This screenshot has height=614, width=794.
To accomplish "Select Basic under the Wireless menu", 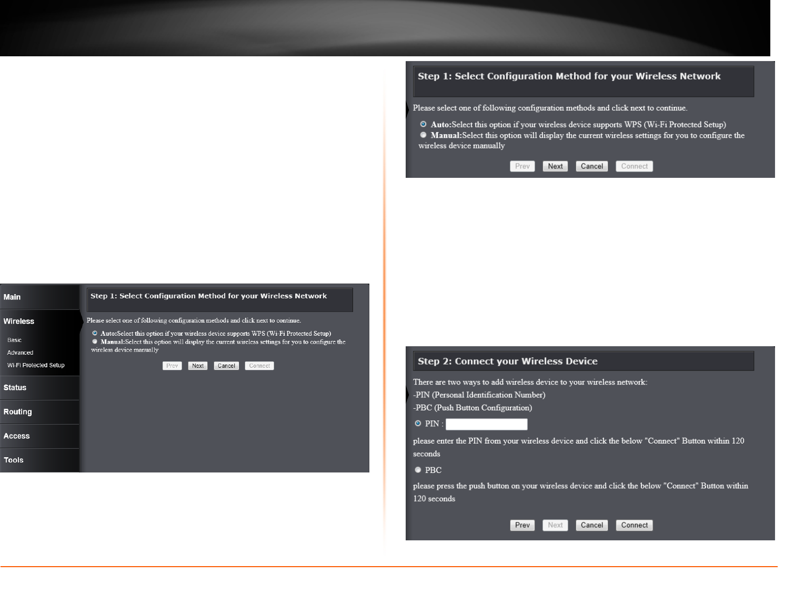I will coord(15,340).
